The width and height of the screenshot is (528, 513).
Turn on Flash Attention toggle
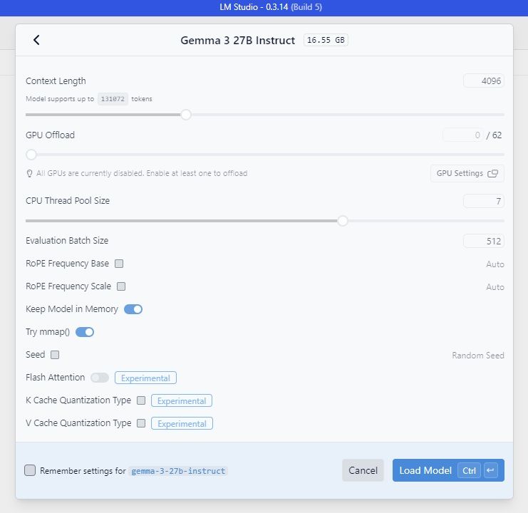pyautogui.click(x=100, y=378)
